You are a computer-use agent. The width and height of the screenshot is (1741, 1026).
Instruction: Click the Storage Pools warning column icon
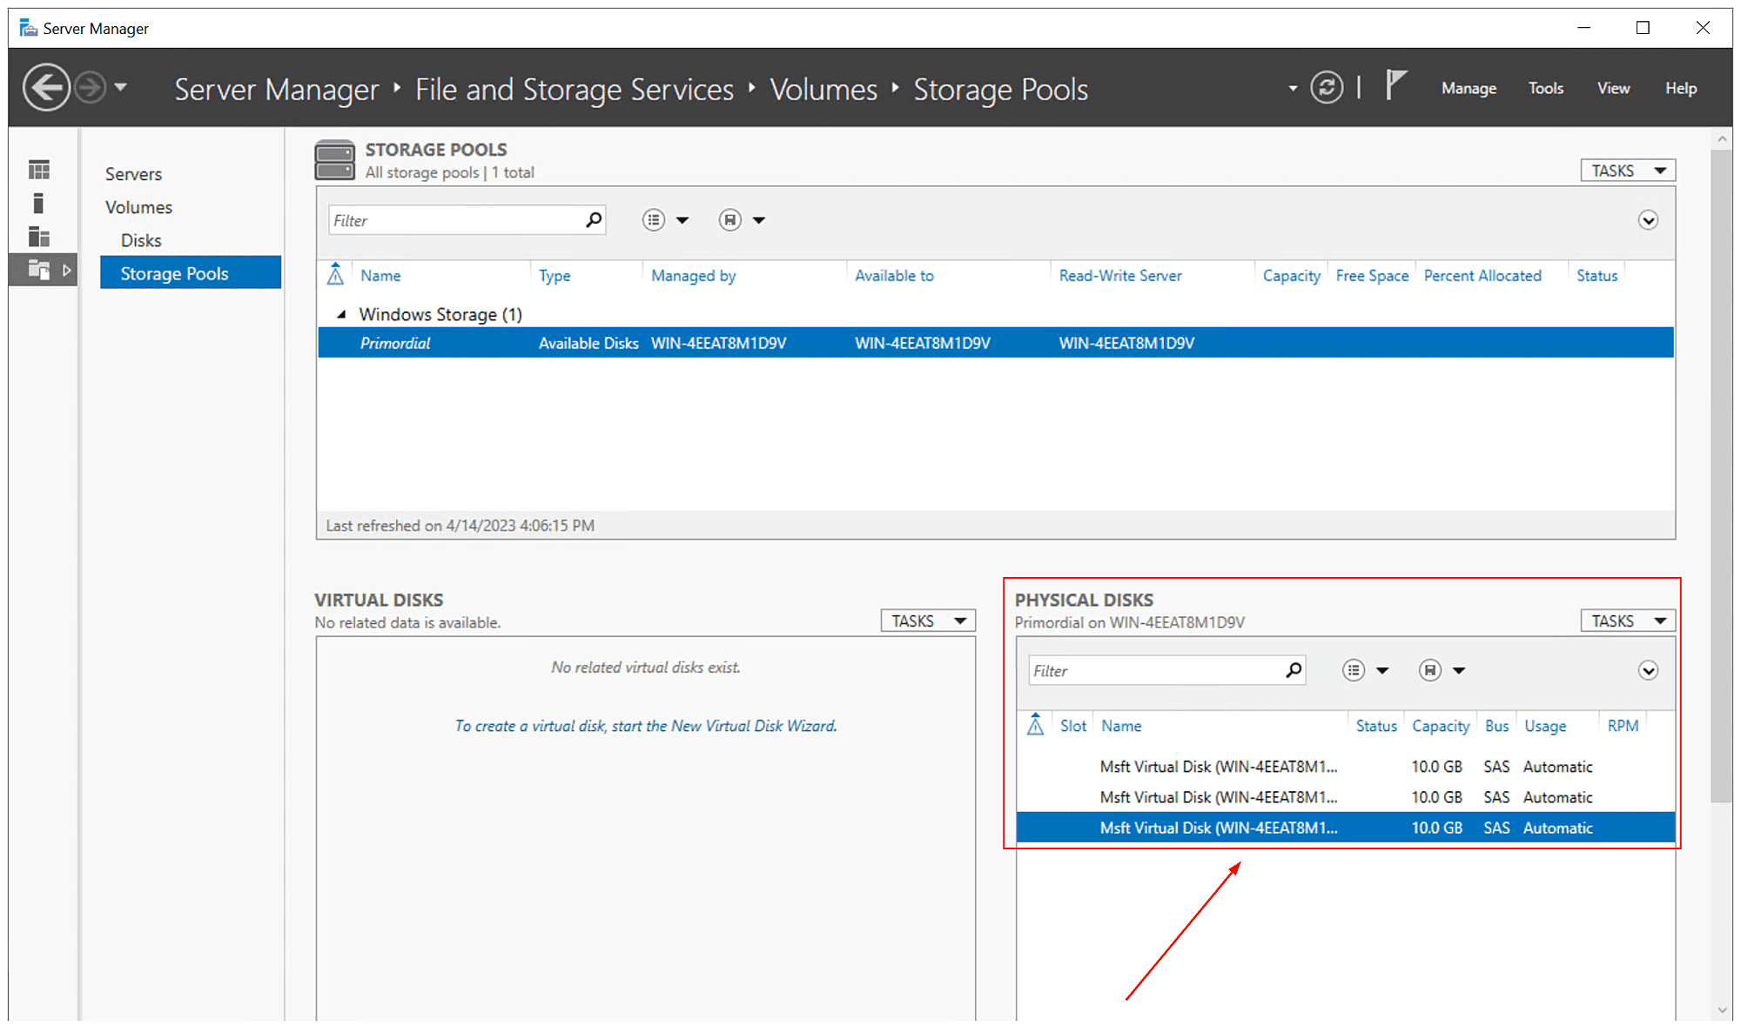coord(336,275)
